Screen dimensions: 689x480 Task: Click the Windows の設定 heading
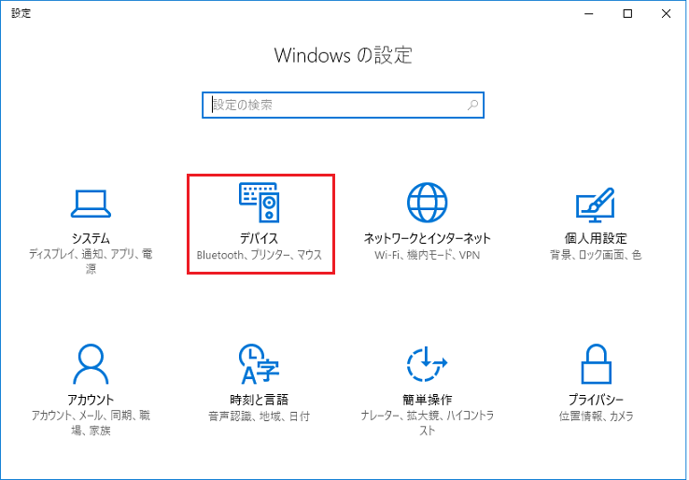(344, 55)
